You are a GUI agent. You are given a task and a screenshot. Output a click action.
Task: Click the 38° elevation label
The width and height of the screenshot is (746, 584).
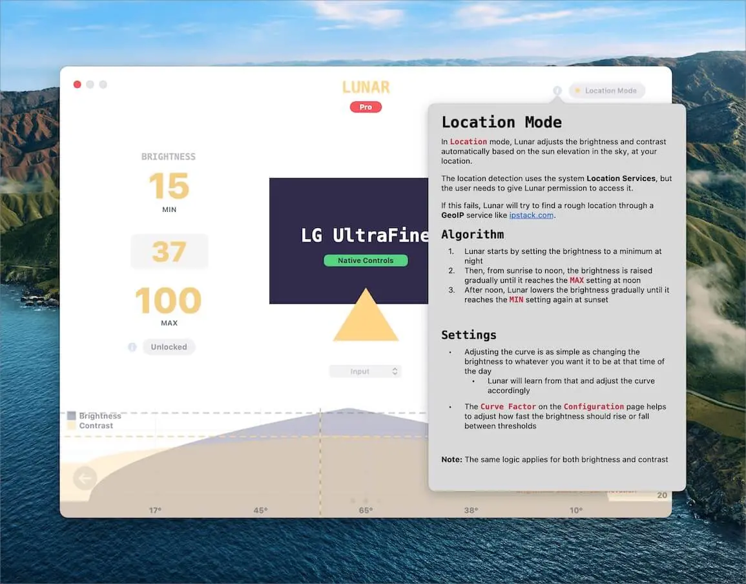471,510
